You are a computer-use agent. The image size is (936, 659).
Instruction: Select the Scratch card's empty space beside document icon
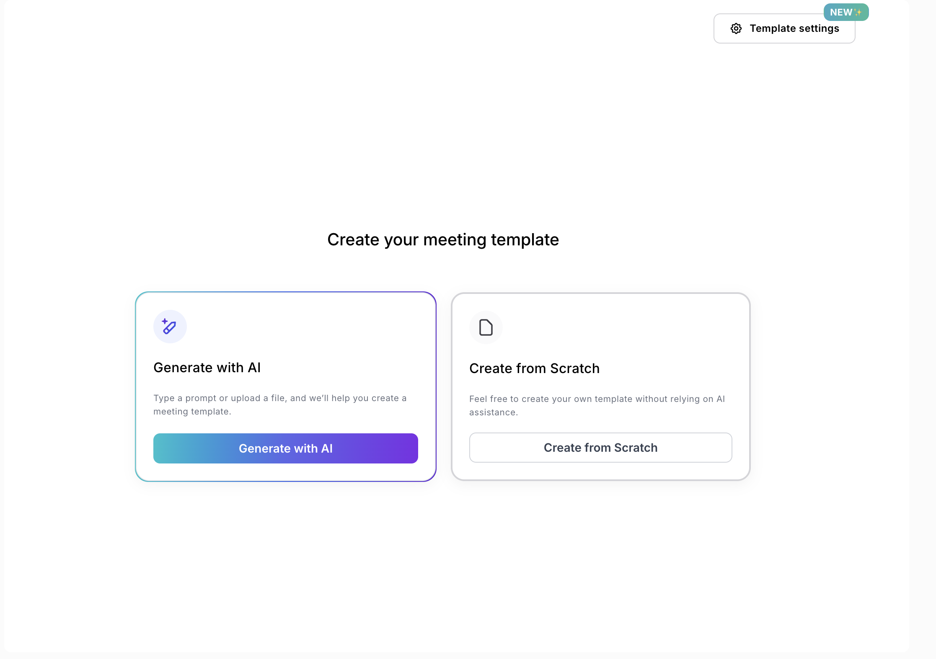point(620,327)
